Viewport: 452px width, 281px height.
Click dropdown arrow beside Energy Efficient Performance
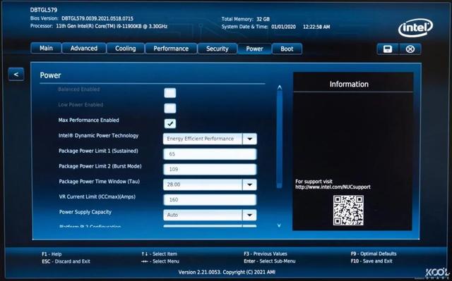click(249, 139)
